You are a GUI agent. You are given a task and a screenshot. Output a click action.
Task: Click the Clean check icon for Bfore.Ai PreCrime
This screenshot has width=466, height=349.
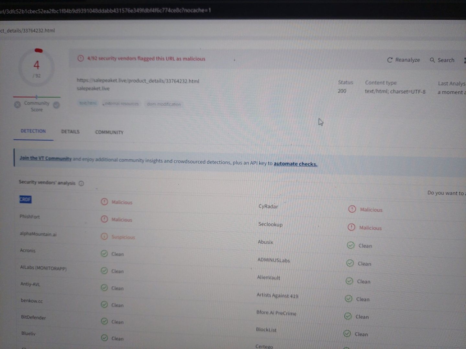(348, 316)
